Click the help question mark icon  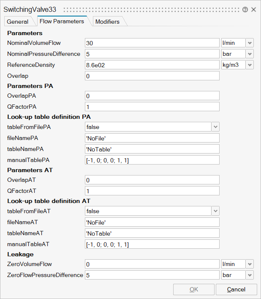click(245, 9)
